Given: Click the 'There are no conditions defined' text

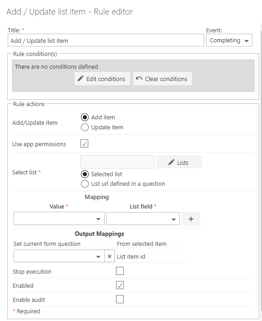Looking at the screenshot, I should coord(56,67).
